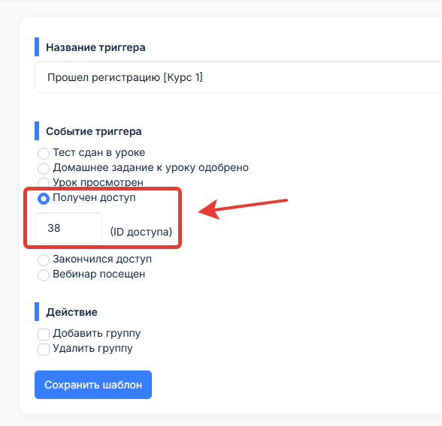Viewport: 442px width, 426px height.
Task: Click the trigger name input field
Action: (238, 77)
